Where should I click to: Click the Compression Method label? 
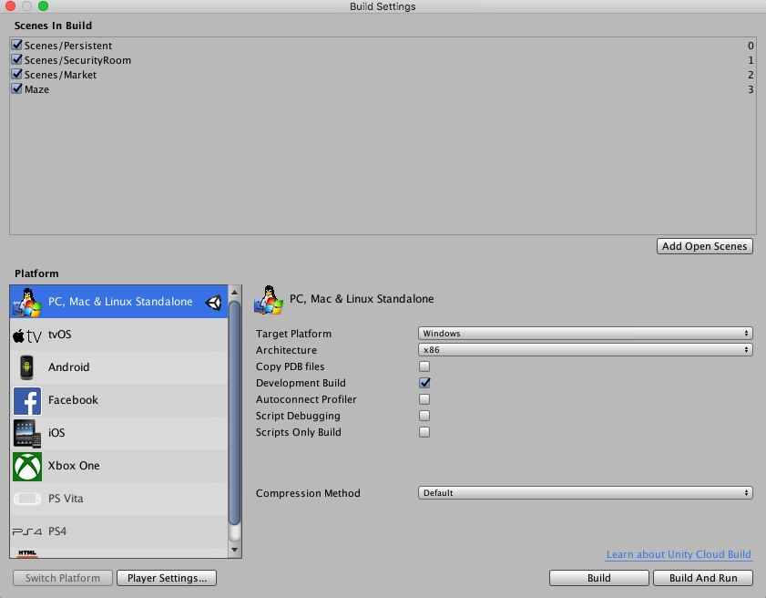pyautogui.click(x=308, y=493)
